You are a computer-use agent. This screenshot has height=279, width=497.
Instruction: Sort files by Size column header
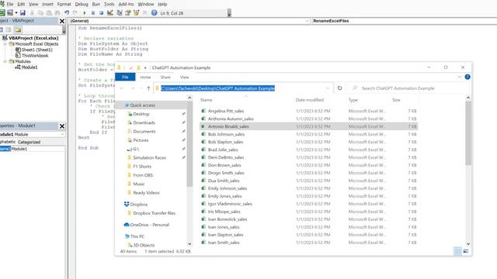click(x=396, y=100)
